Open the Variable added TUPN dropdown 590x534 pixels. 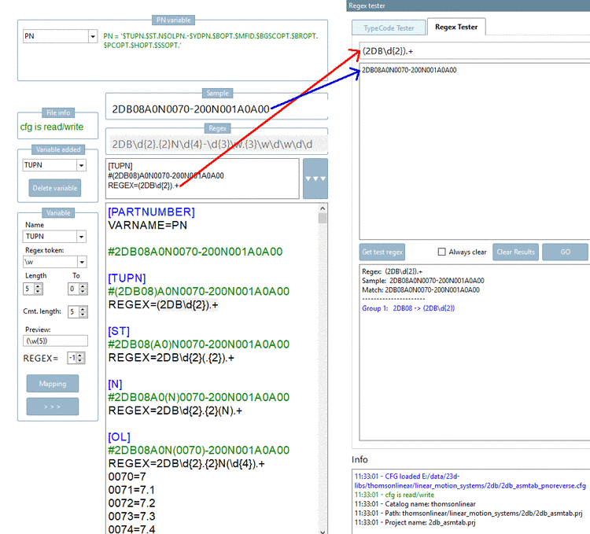click(81, 165)
